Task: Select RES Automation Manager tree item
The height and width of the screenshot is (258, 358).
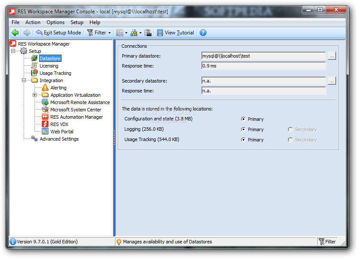Action: pos(77,117)
